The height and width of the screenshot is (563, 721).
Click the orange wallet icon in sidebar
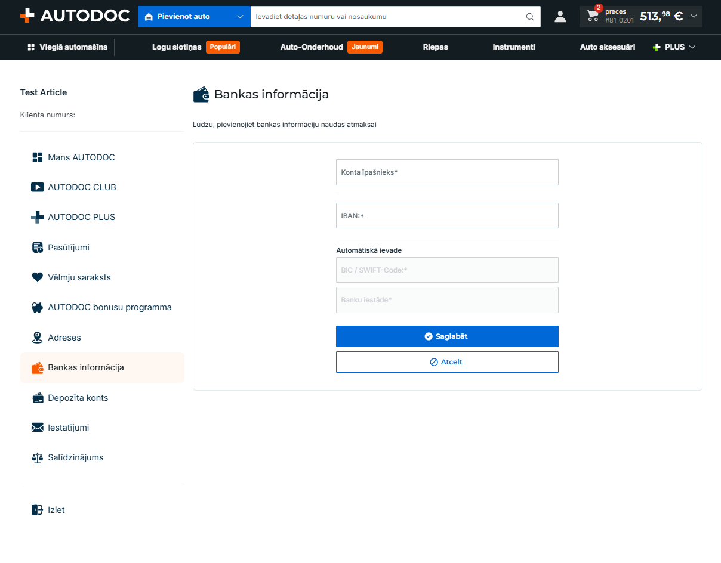(x=37, y=368)
